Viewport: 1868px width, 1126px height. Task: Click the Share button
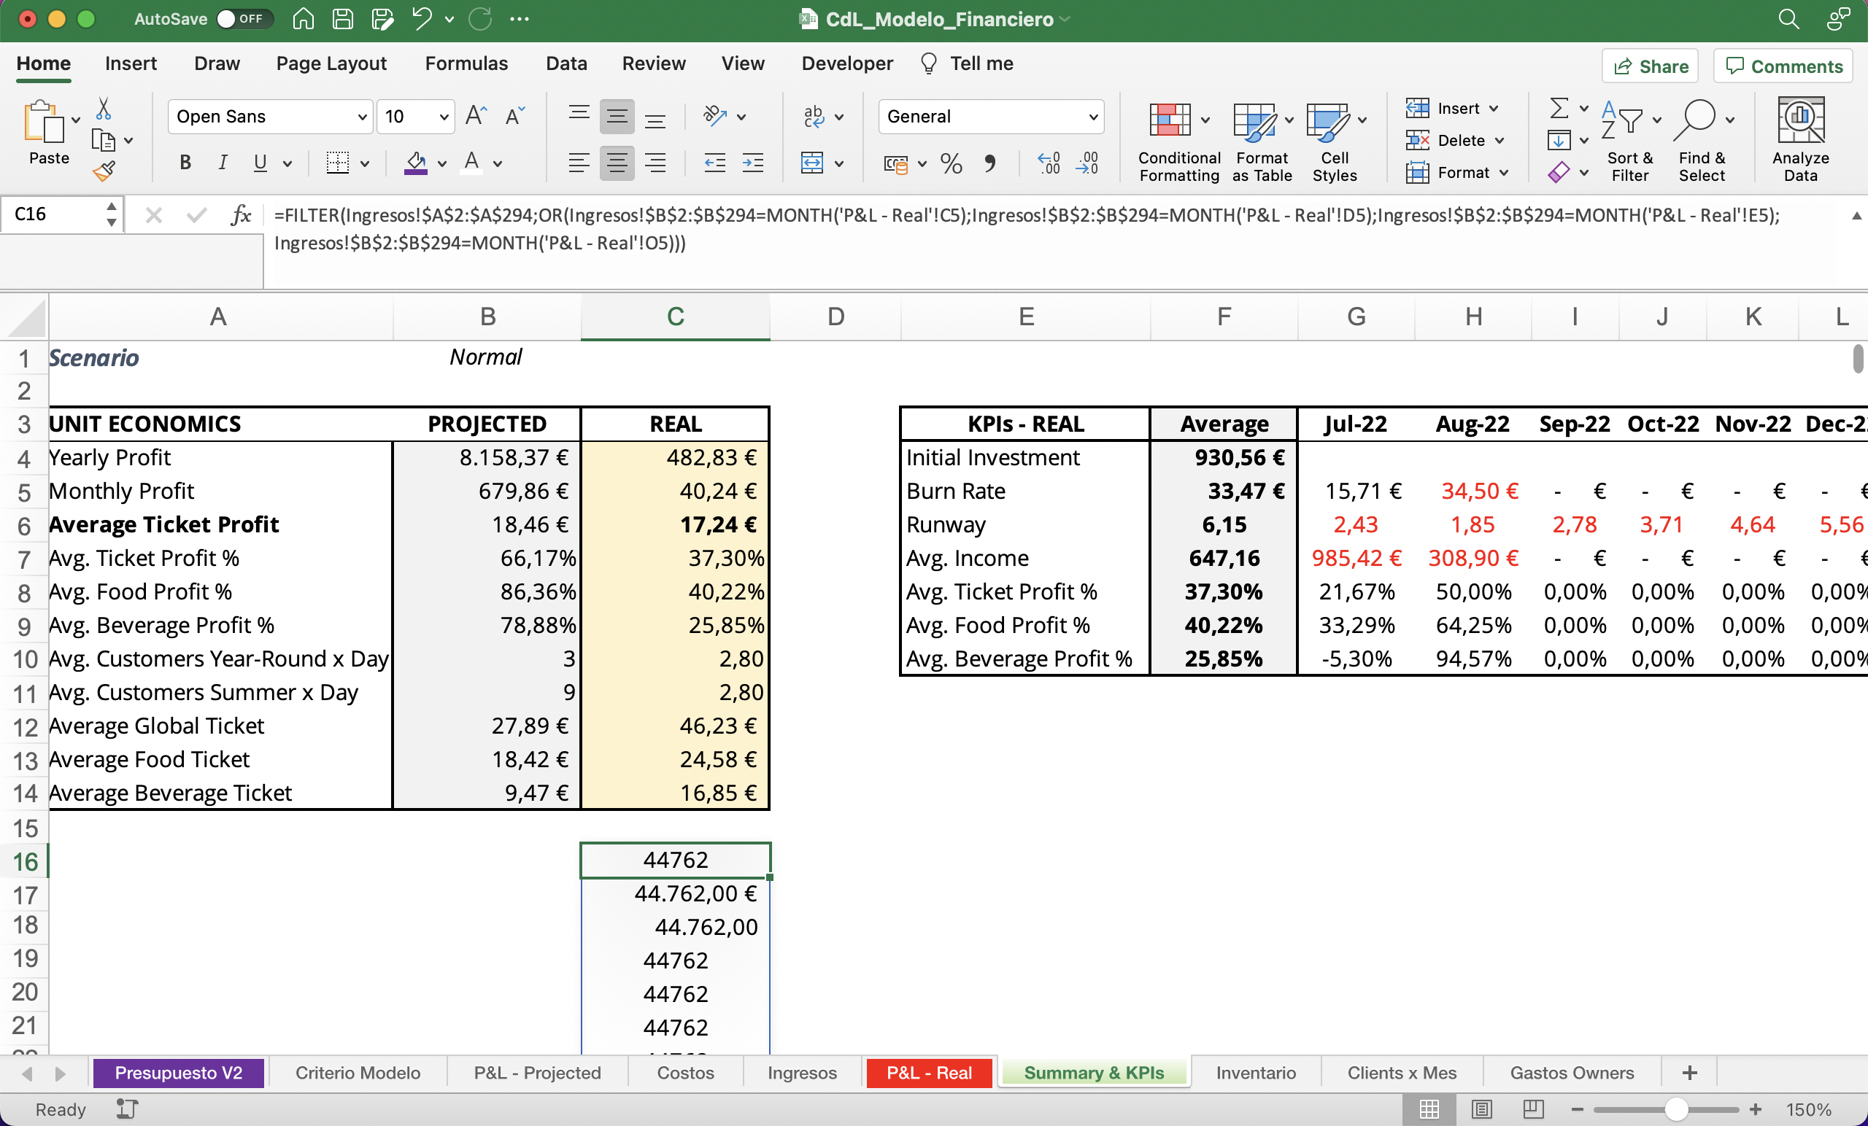1651,66
